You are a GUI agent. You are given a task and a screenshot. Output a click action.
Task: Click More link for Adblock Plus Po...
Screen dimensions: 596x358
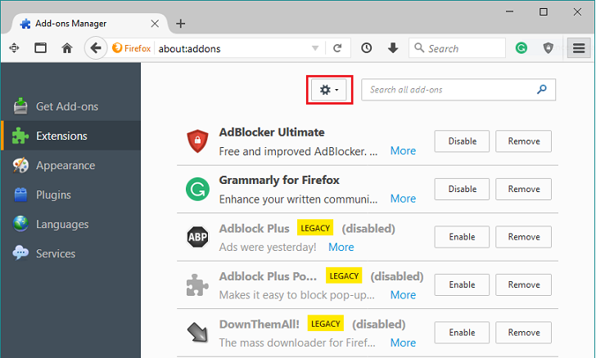403,295
